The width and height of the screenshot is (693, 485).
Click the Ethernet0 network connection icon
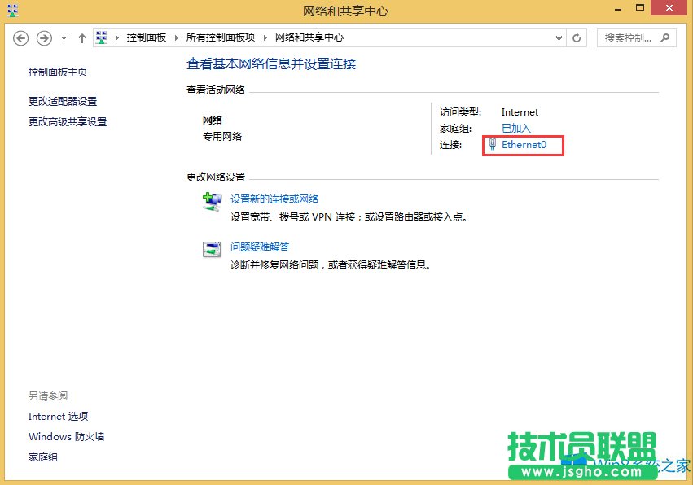492,145
